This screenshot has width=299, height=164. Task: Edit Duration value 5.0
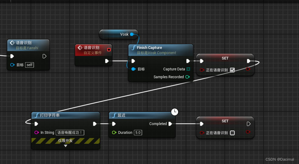[x=138, y=133]
